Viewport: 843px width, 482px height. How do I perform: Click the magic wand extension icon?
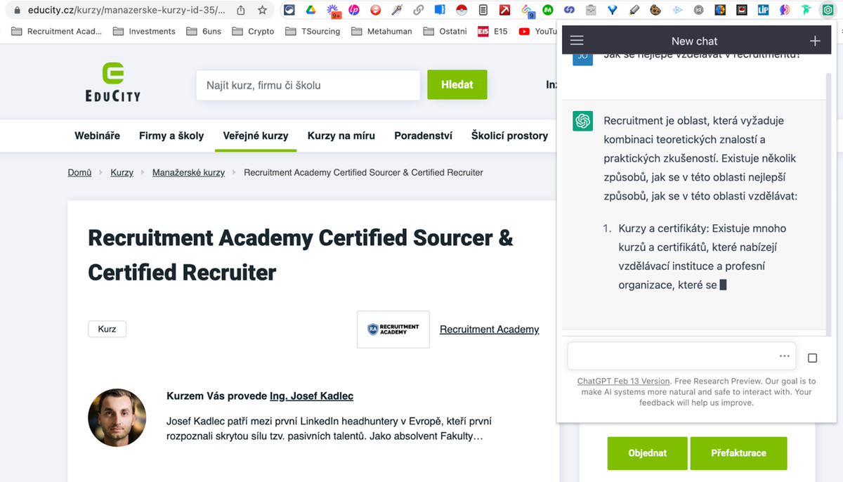coord(397,11)
